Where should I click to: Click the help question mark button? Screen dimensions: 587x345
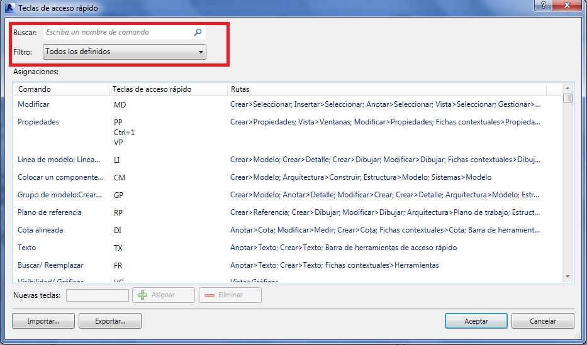542,6
